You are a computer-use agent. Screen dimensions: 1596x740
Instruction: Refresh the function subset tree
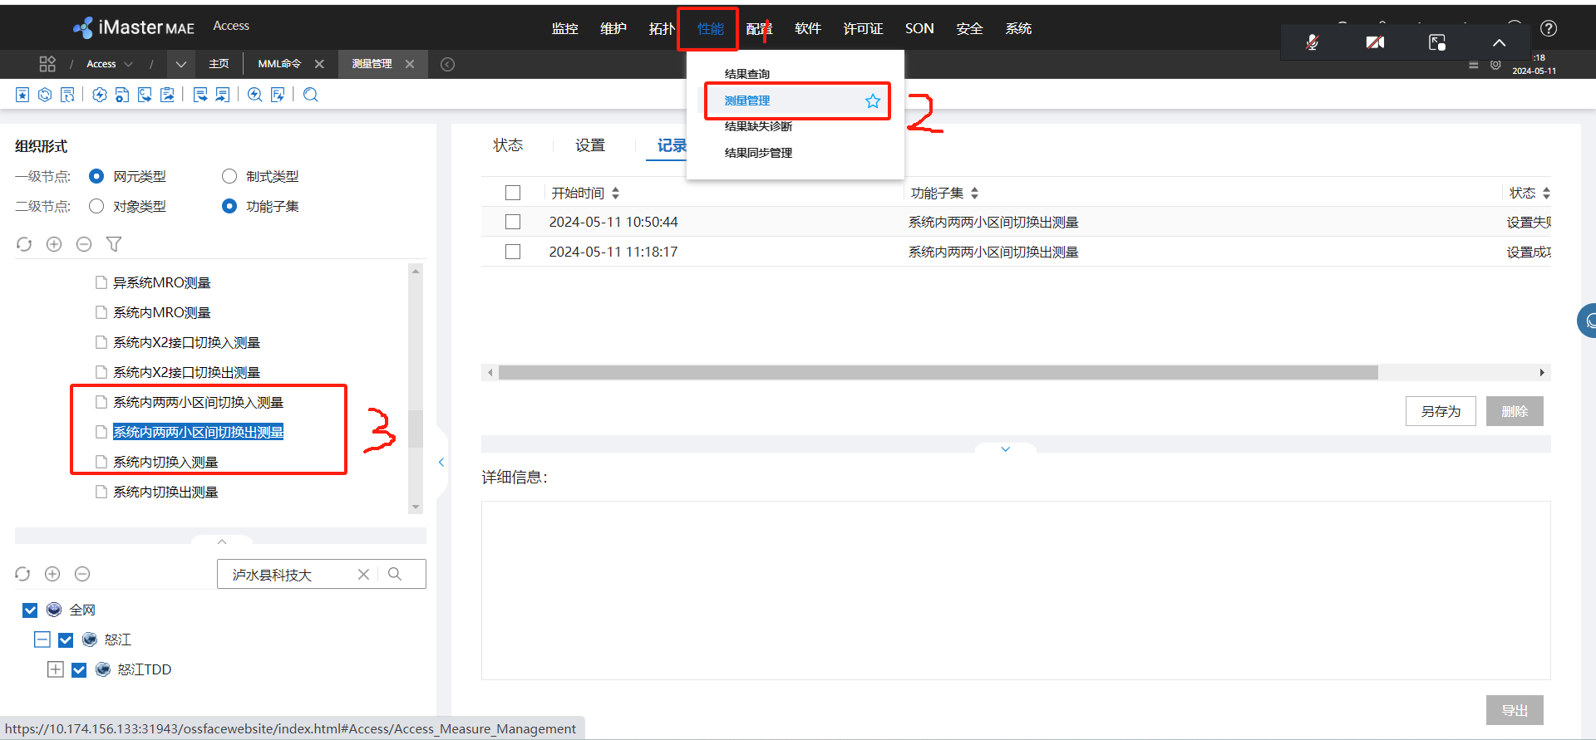tap(24, 244)
